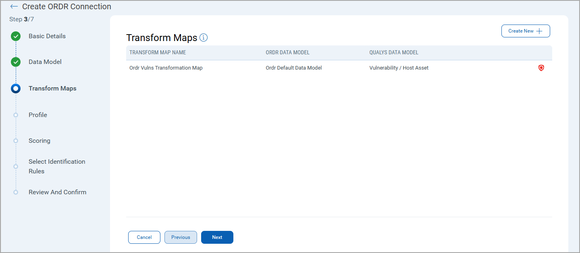Screen dimensions: 580x253
Task: Click the Qualys Data Model column header
Action: click(393, 53)
